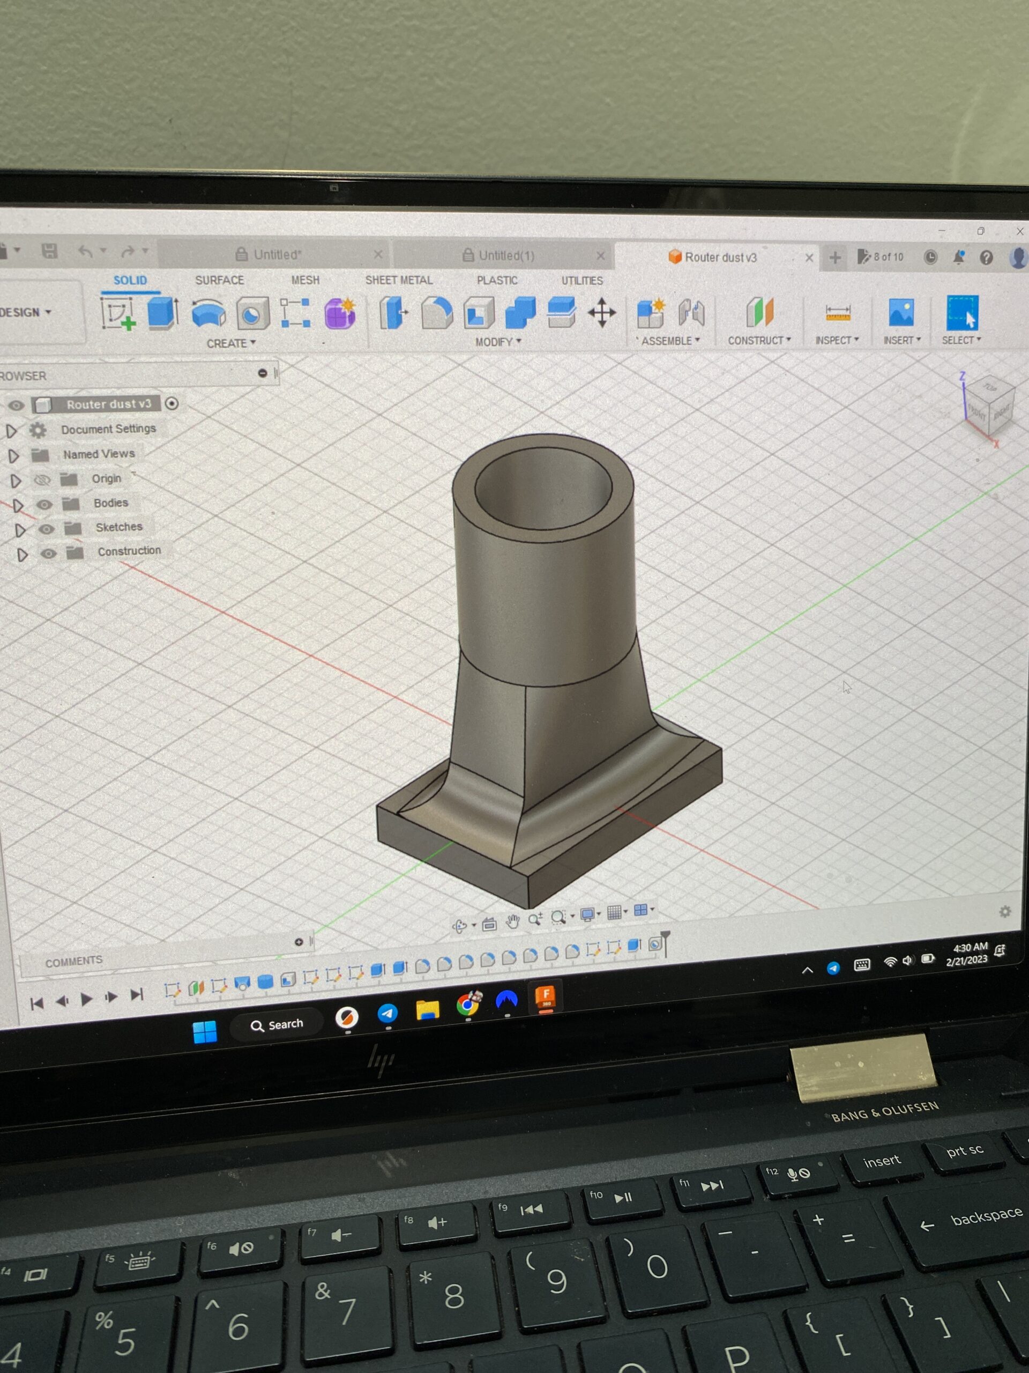
Task: Hide the Bodies folder visibility eye
Action: pyautogui.click(x=44, y=504)
